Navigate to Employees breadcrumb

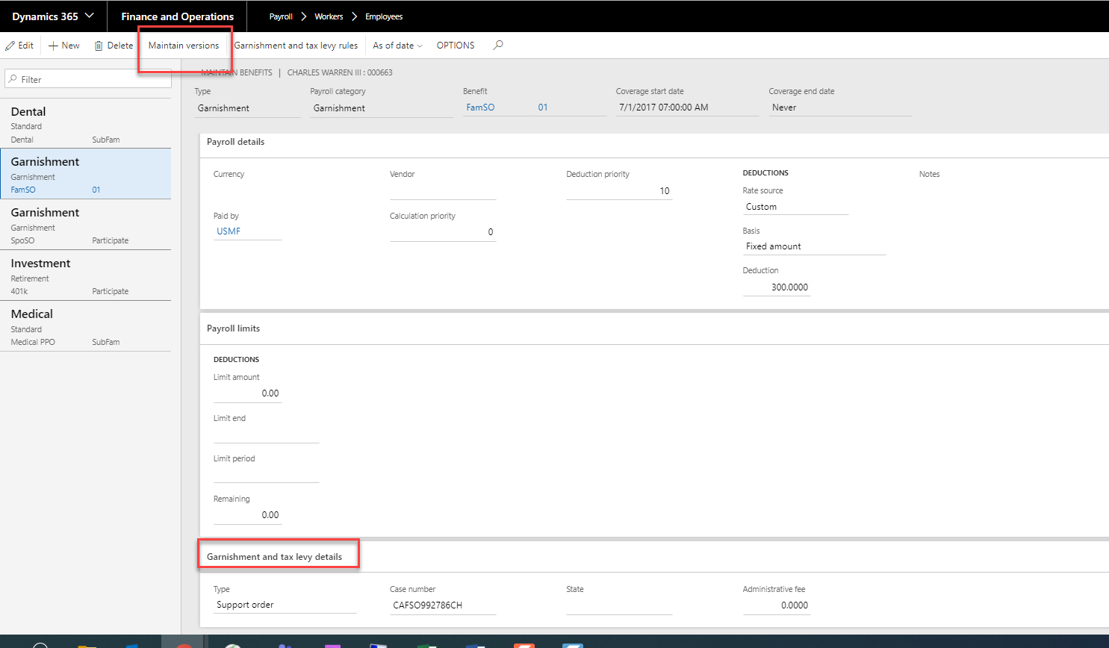tap(384, 16)
